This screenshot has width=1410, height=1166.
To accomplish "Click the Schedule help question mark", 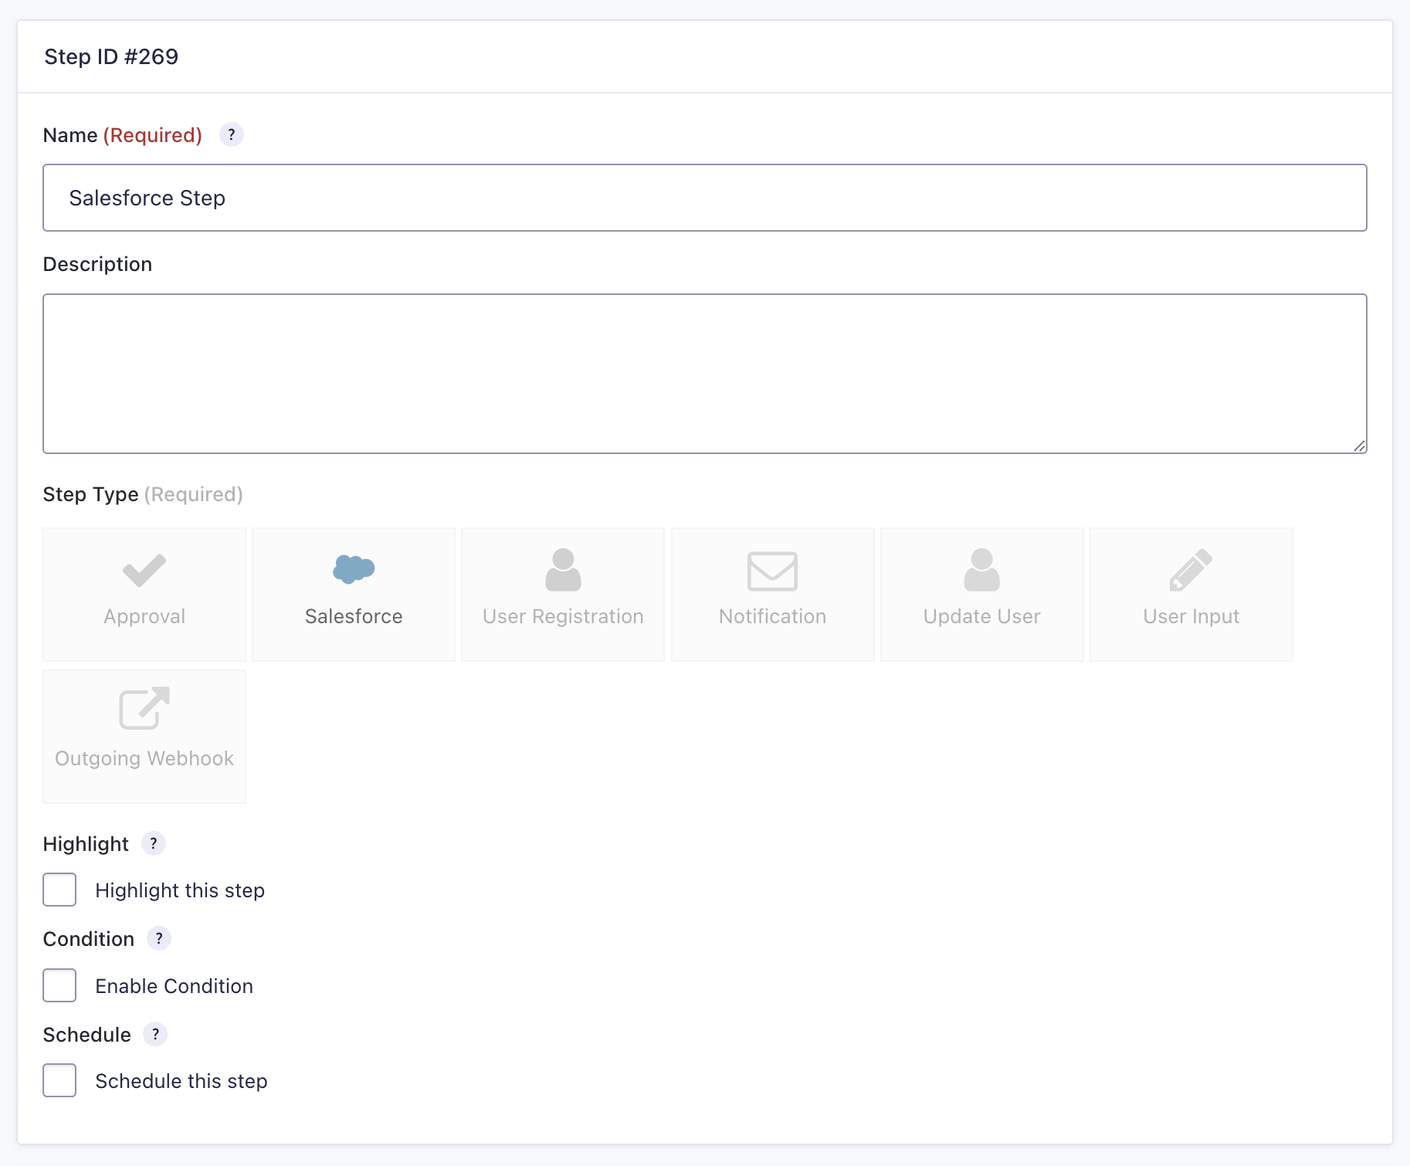I will [x=155, y=1034].
